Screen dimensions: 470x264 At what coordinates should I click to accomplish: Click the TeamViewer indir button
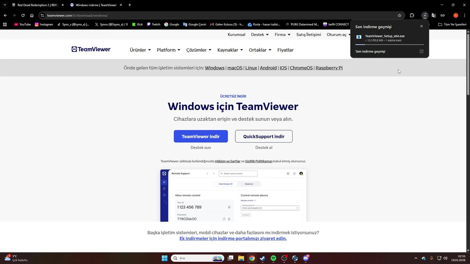click(201, 136)
